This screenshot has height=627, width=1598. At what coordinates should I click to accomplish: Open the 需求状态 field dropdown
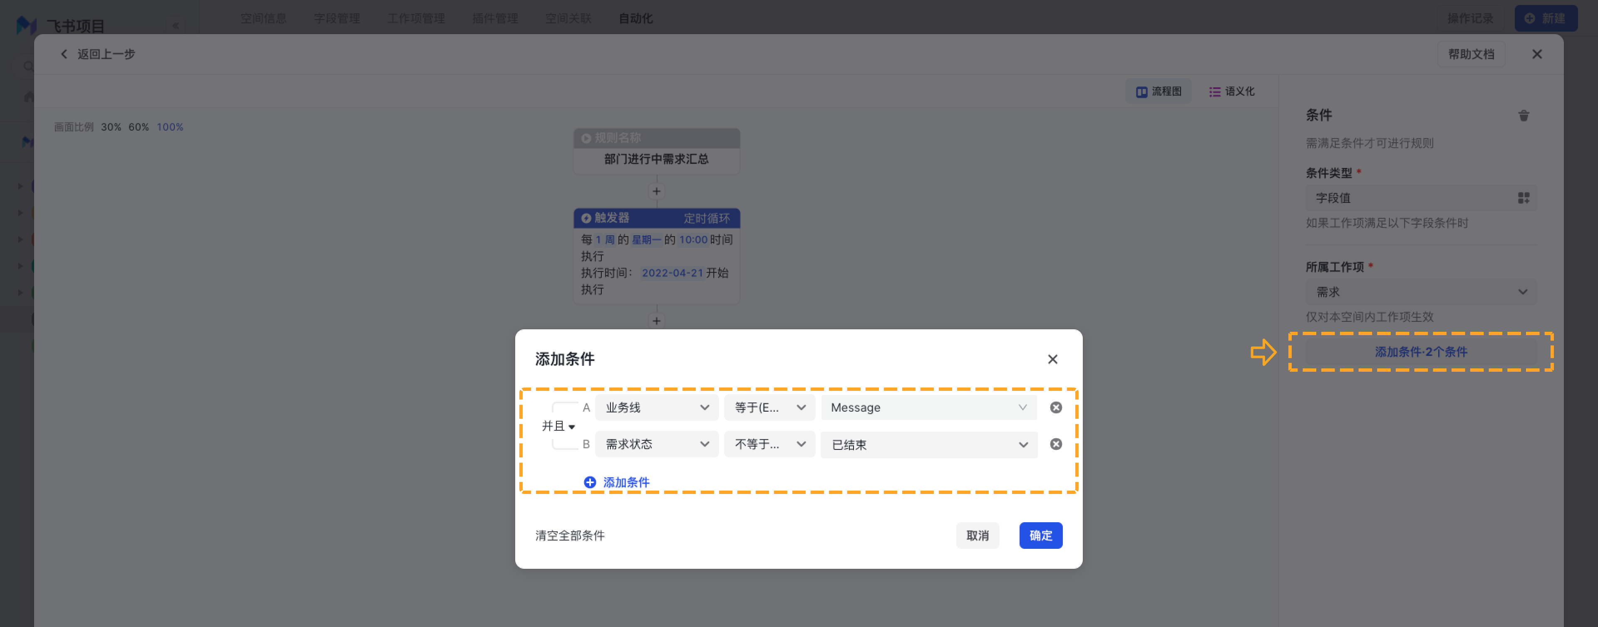click(x=656, y=444)
